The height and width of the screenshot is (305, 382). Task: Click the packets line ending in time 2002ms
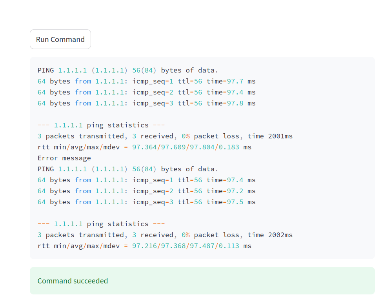pyautogui.click(x=165, y=235)
